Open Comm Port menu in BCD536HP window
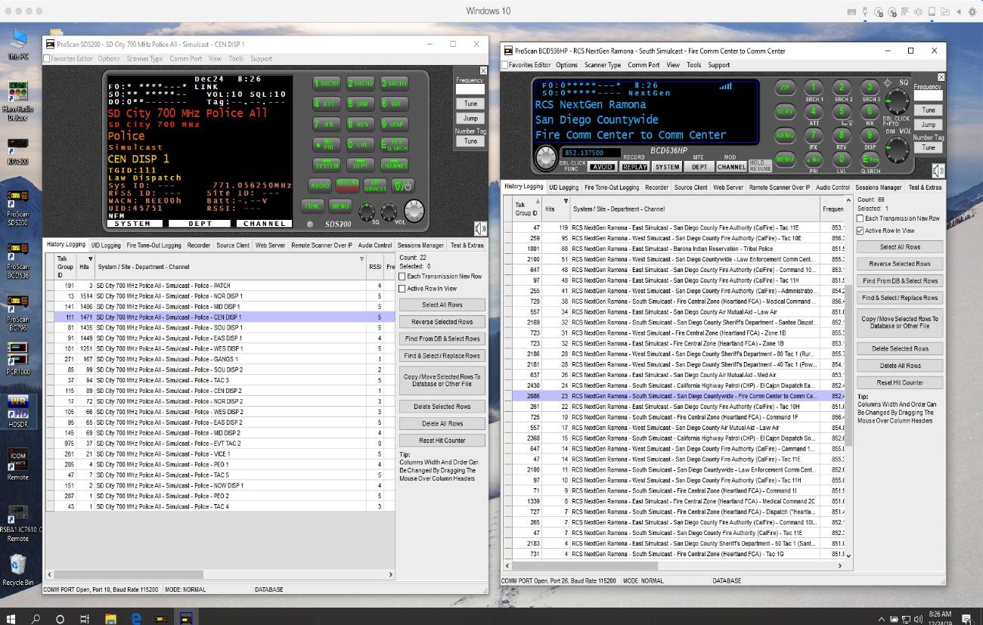Image resolution: width=983 pixels, height=625 pixels. [643, 65]
